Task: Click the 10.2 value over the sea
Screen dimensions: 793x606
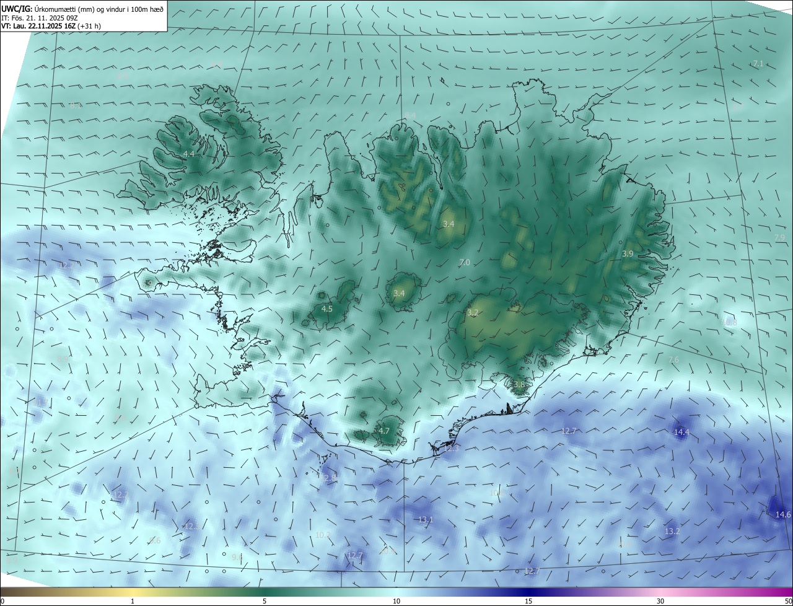Action: pos(323,535)
